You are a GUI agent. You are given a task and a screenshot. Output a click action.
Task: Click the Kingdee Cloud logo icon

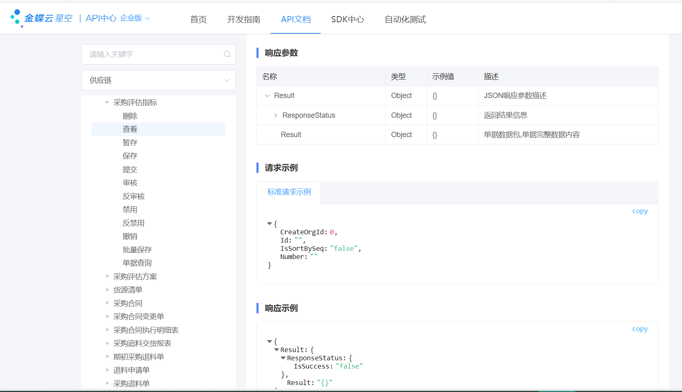point(16,18)
